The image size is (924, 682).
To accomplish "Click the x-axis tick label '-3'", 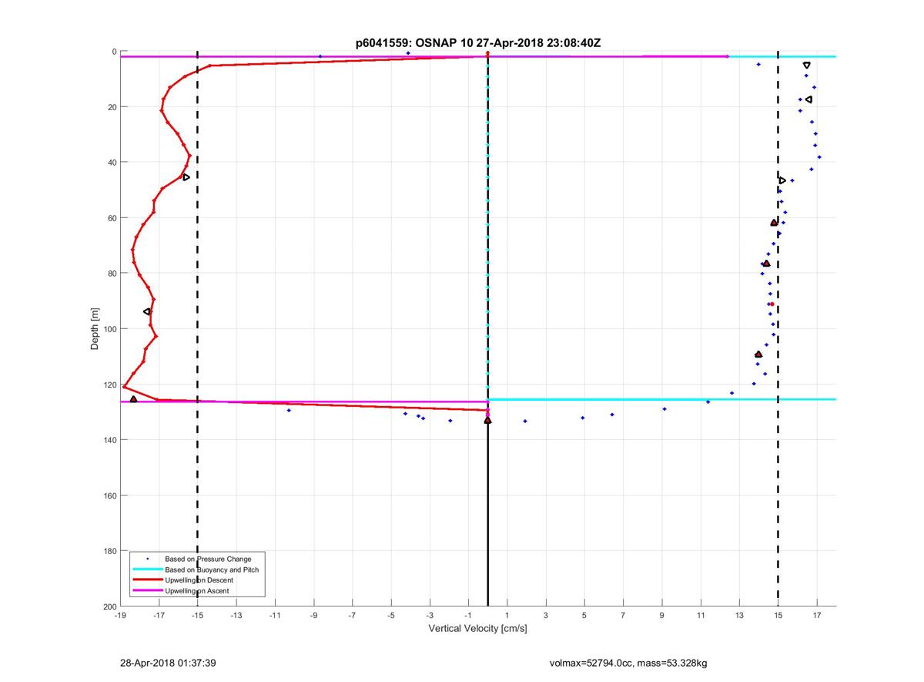I will click(x=430, y=615).
